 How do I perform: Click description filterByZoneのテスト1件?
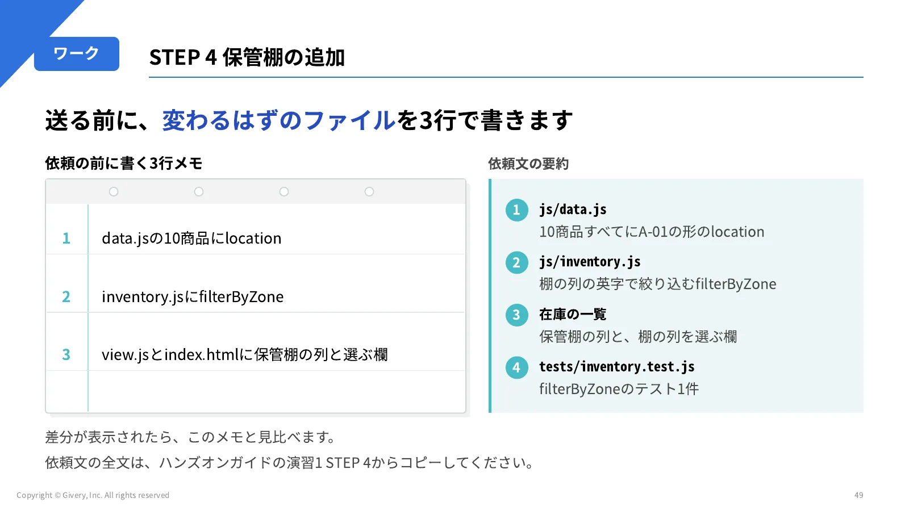[619, 389]
